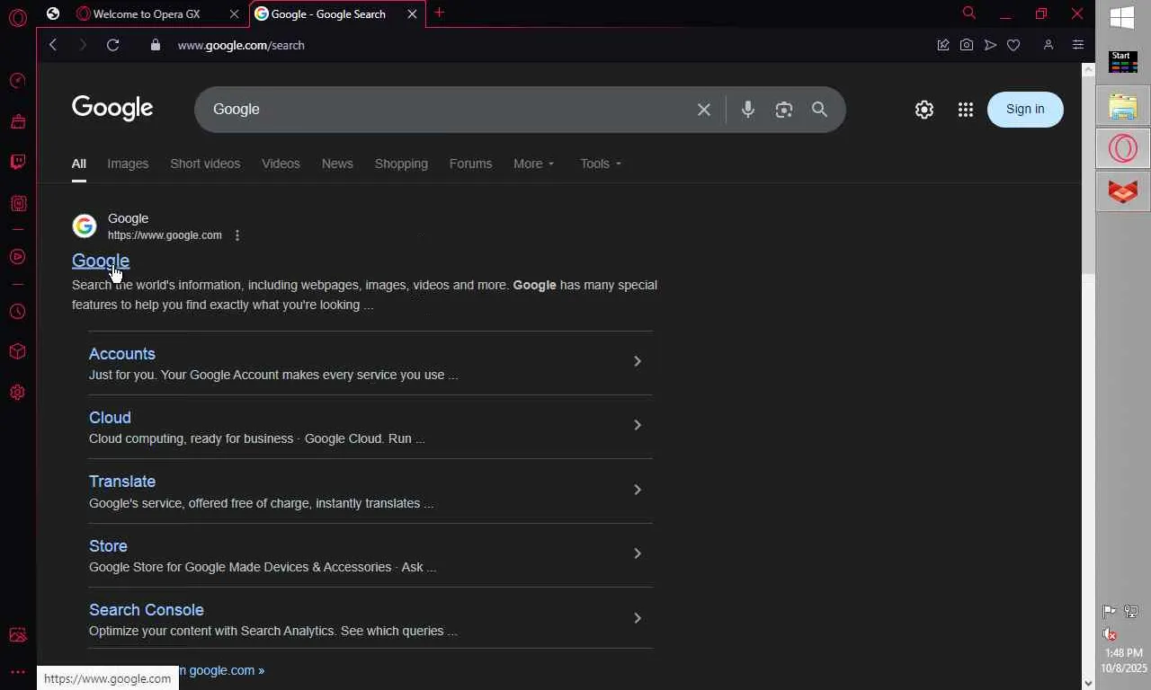Viewport: 1151px width, 690px height.
Task: Clear the Google search box text
Action: point(704,110)
